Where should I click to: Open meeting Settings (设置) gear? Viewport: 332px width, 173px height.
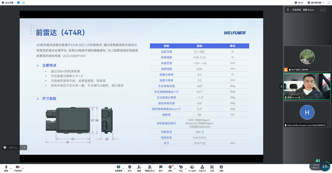click(221, 167)
